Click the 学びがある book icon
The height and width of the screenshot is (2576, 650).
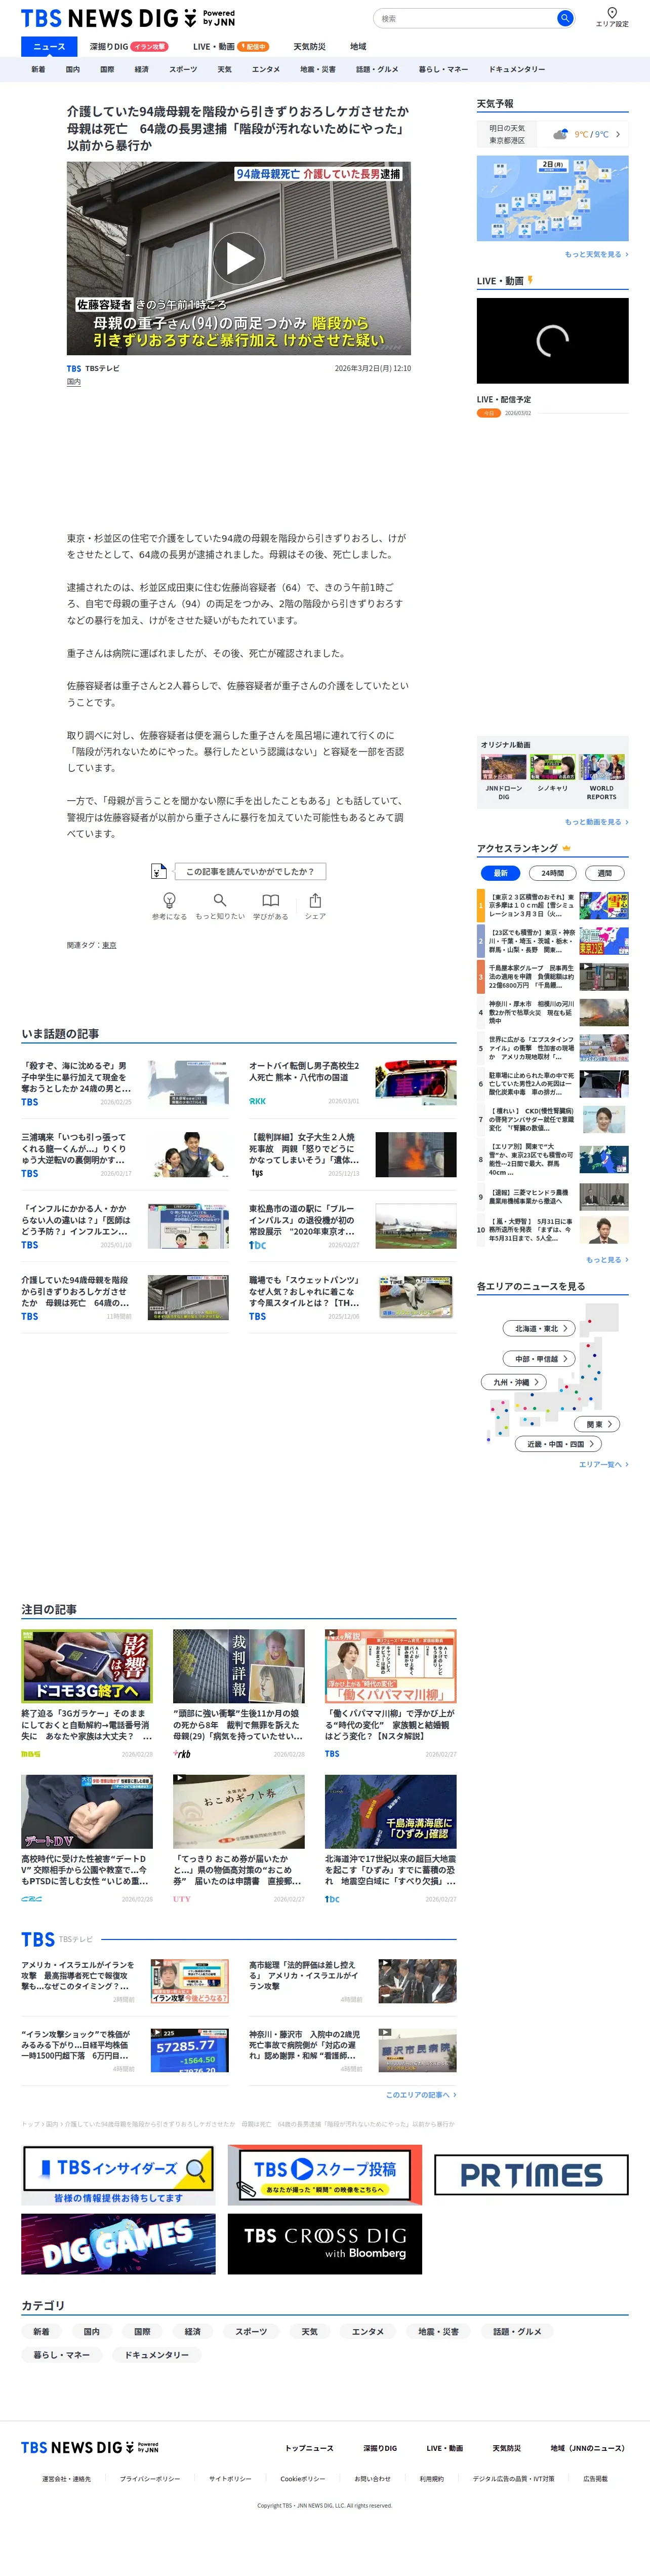[x=271, y=900]
